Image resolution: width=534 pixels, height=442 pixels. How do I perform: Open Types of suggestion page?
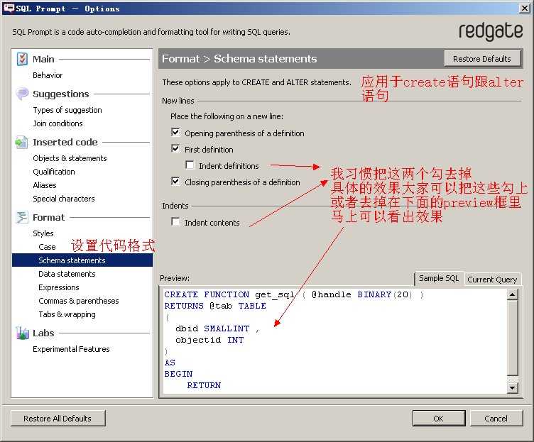(67, 110)
